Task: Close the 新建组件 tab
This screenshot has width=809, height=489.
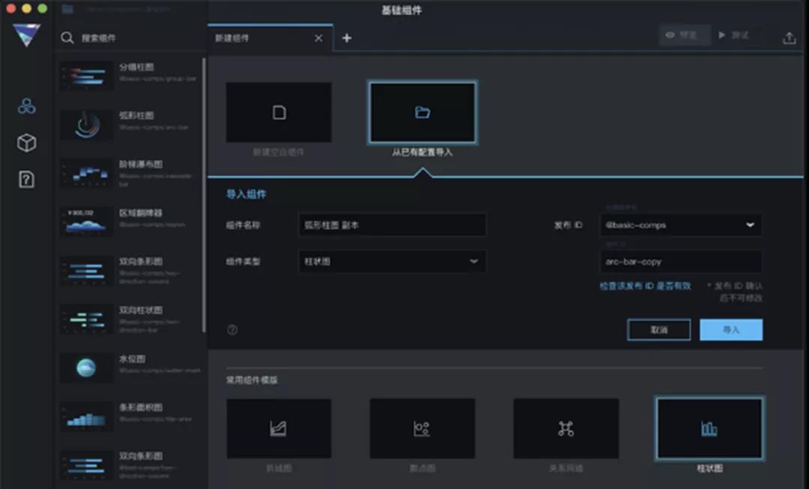Action: click(x=318, y=38)
